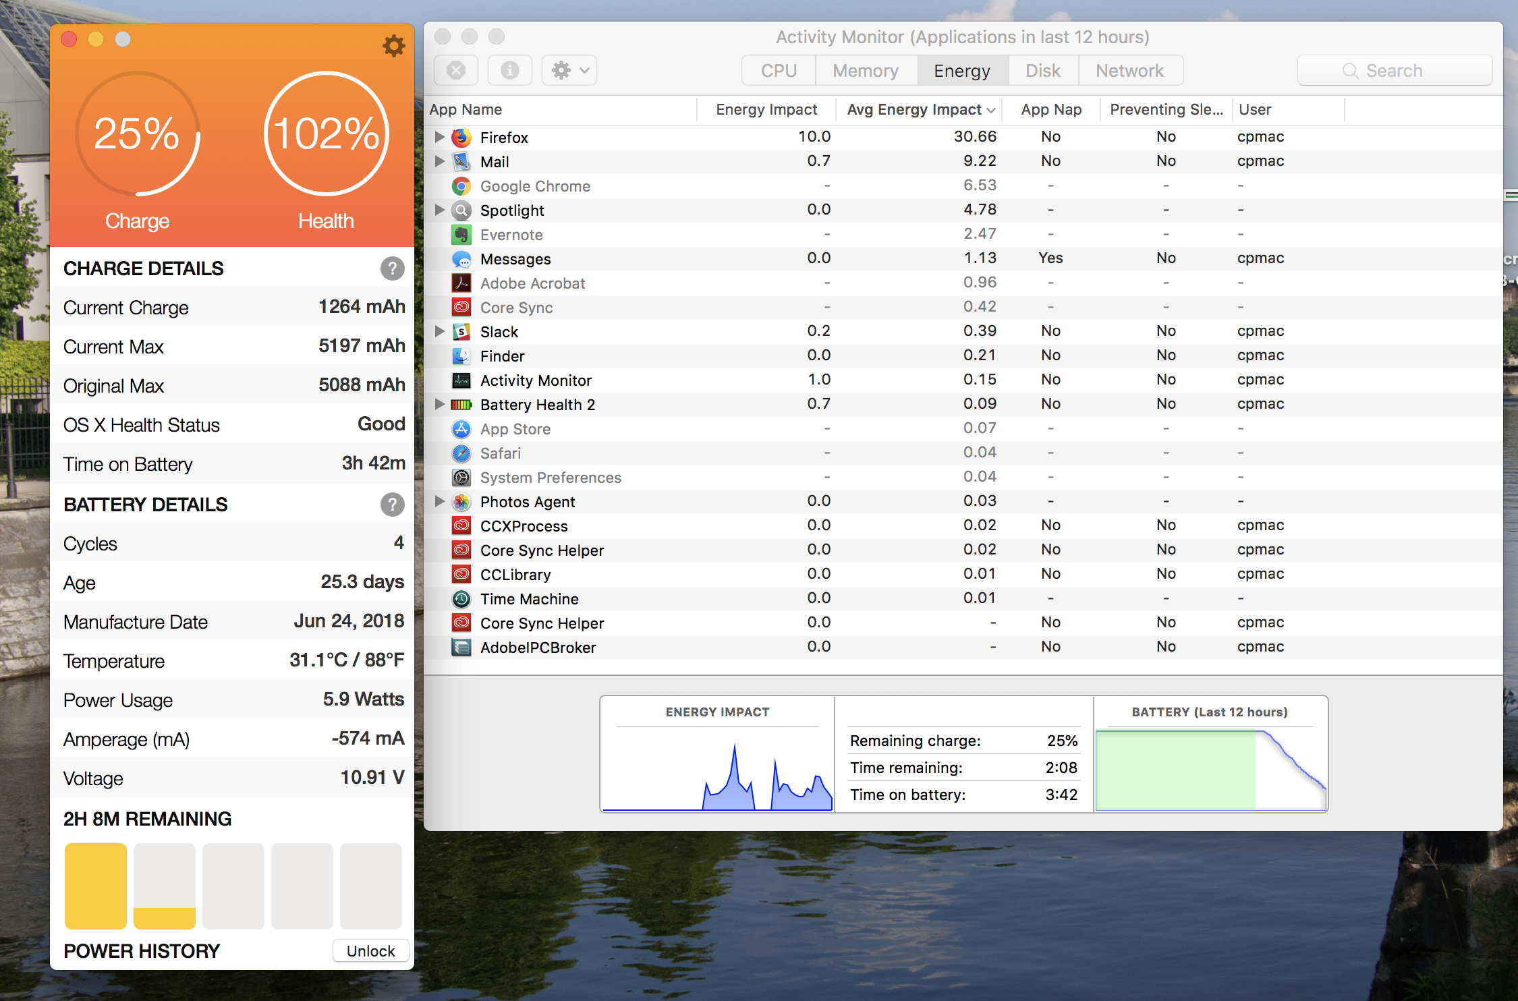The width and height of the screenshot is (1518, 1001).
Task: Select the Time Machine row name
Action: pos(530,599)
